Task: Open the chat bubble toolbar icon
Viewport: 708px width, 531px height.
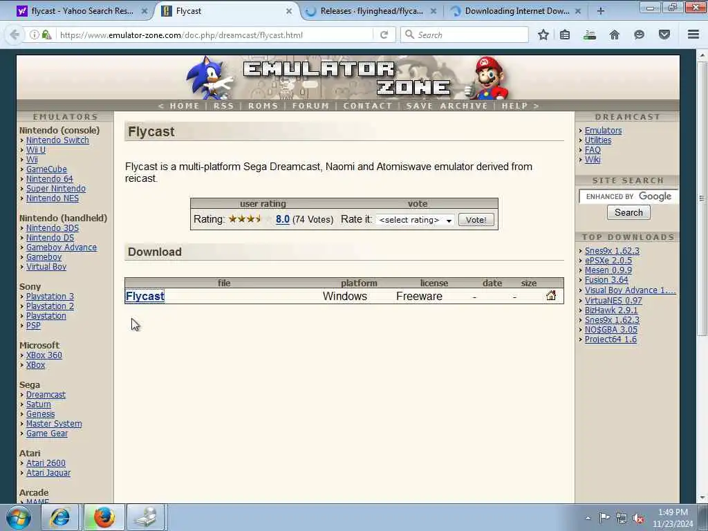Action: tap(639, 35)
